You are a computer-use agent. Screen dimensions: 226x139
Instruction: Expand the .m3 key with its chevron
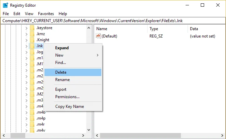[x=26, y=100]
